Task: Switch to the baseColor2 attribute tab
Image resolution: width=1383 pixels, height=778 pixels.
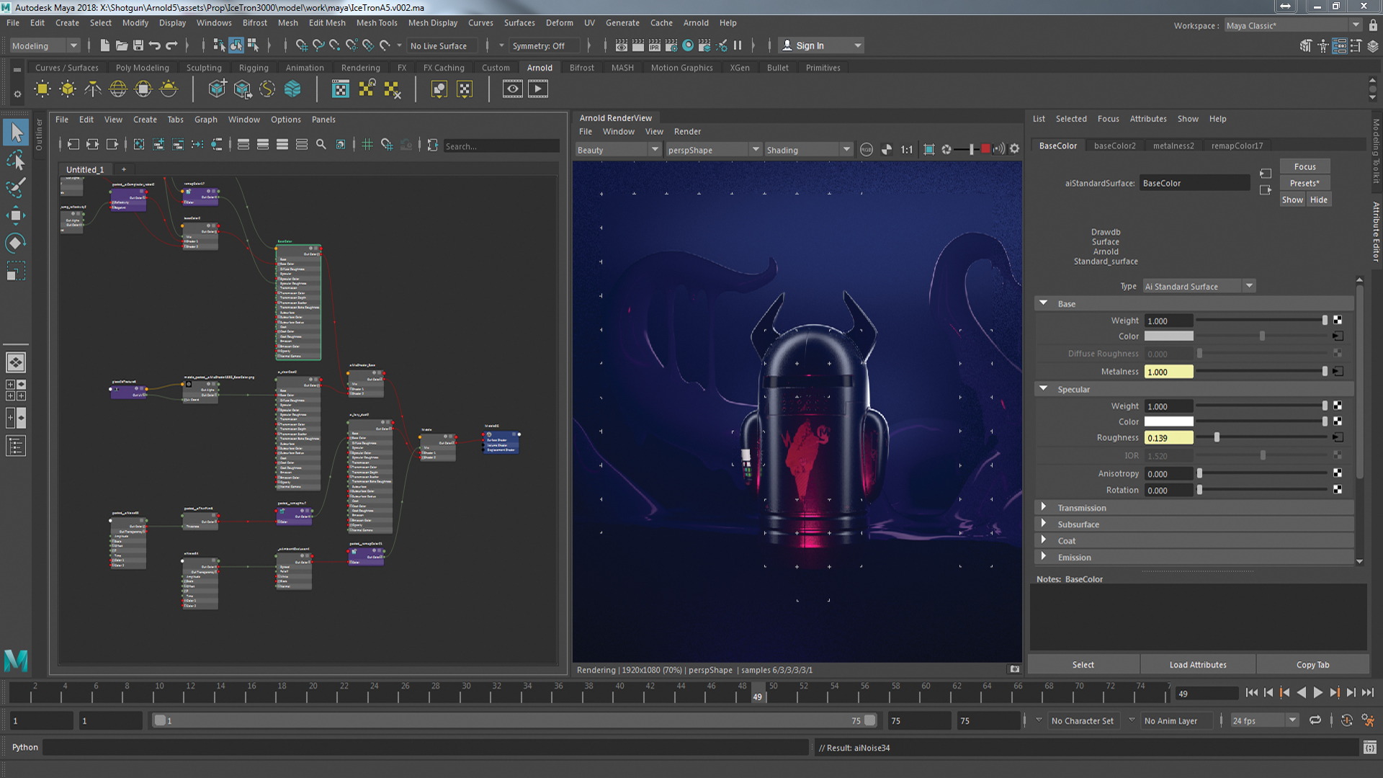Action: point(1114,146)
